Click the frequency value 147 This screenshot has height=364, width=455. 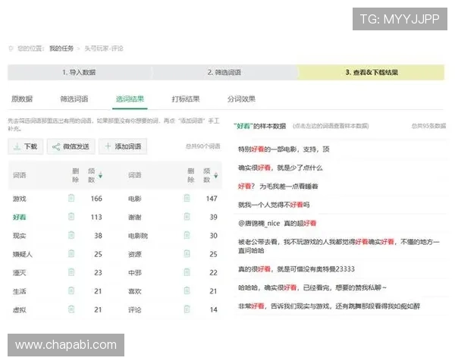tap(212, 199)
